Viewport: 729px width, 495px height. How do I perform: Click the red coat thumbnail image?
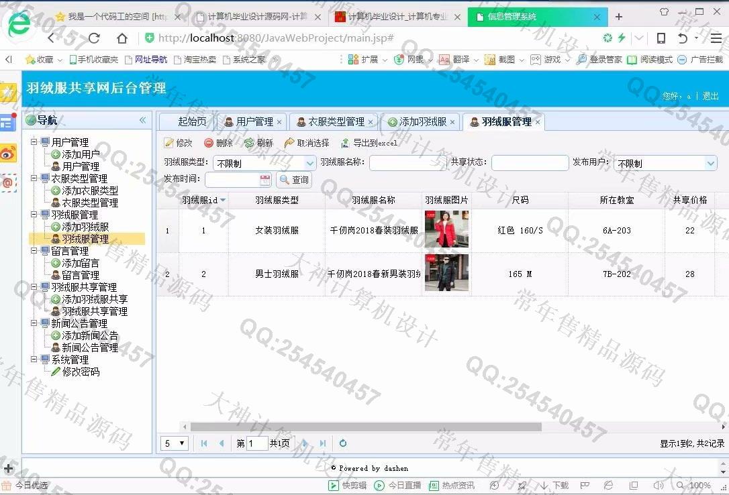[x=446, y=229]
